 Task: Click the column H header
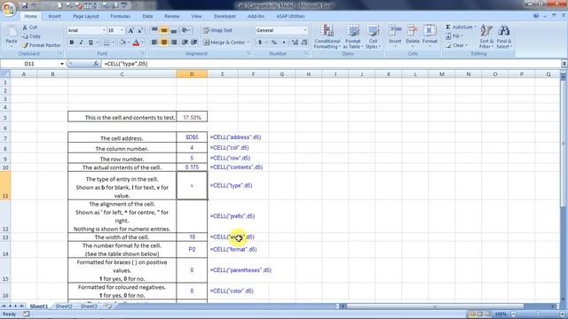pyautogui.click(x=309, y=74)
